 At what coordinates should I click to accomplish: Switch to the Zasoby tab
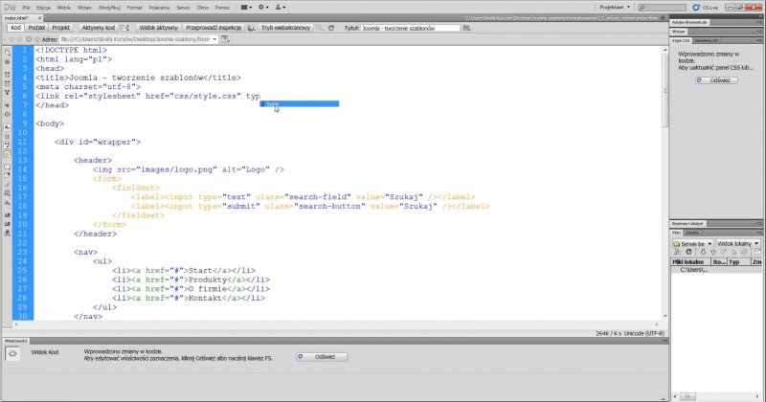(x=692, y=232)
